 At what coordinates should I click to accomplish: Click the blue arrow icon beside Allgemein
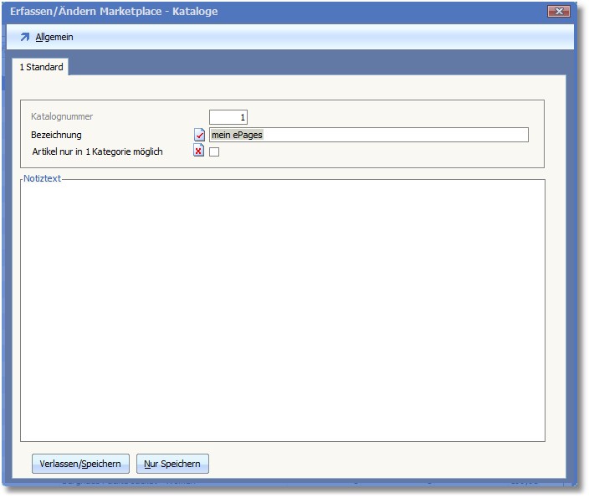[x=24, y=38]
